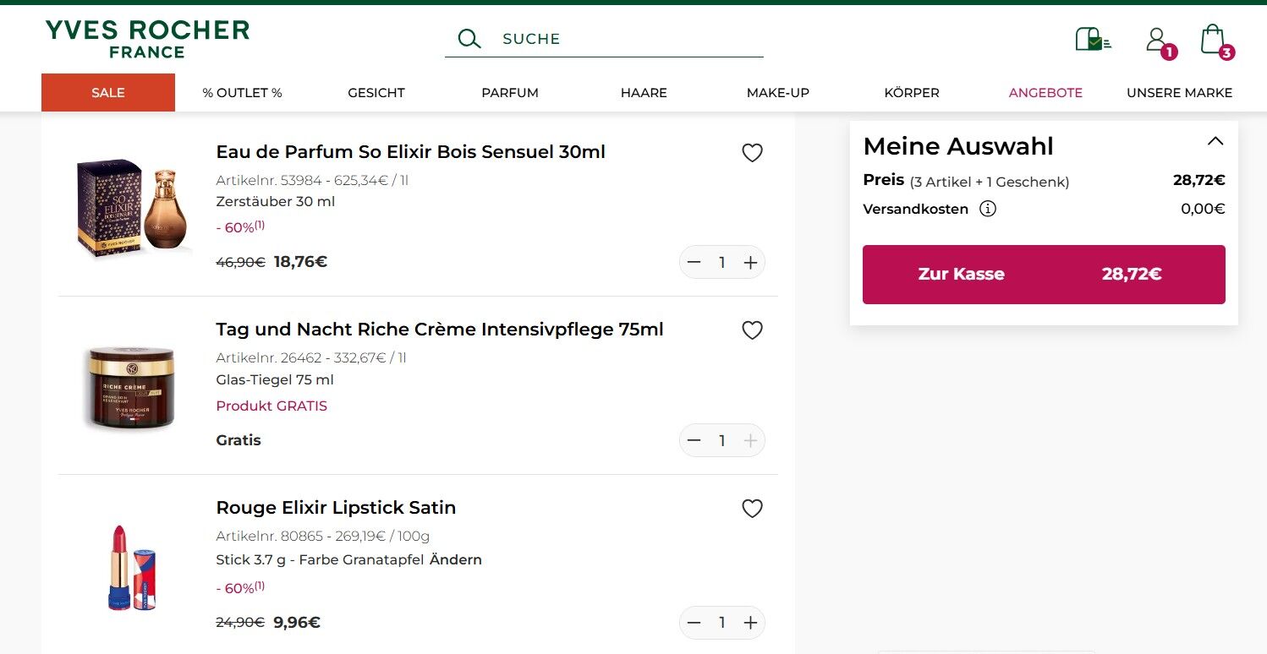The width and height of the screenshot is (1267, 654).
Task: Open the SALE menu tab
Action: (x=108, y=93)
